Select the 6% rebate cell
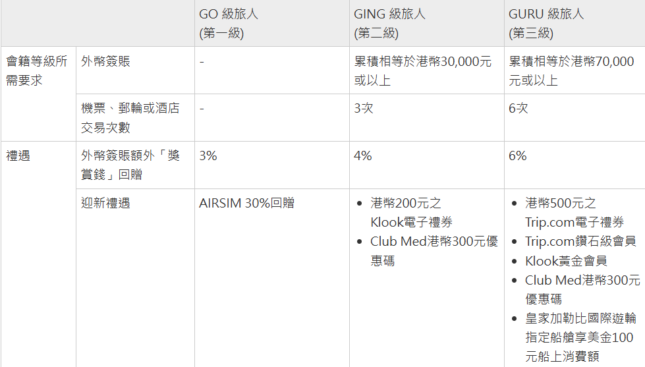This screenshot has width=645, height=367. point(575,165)
